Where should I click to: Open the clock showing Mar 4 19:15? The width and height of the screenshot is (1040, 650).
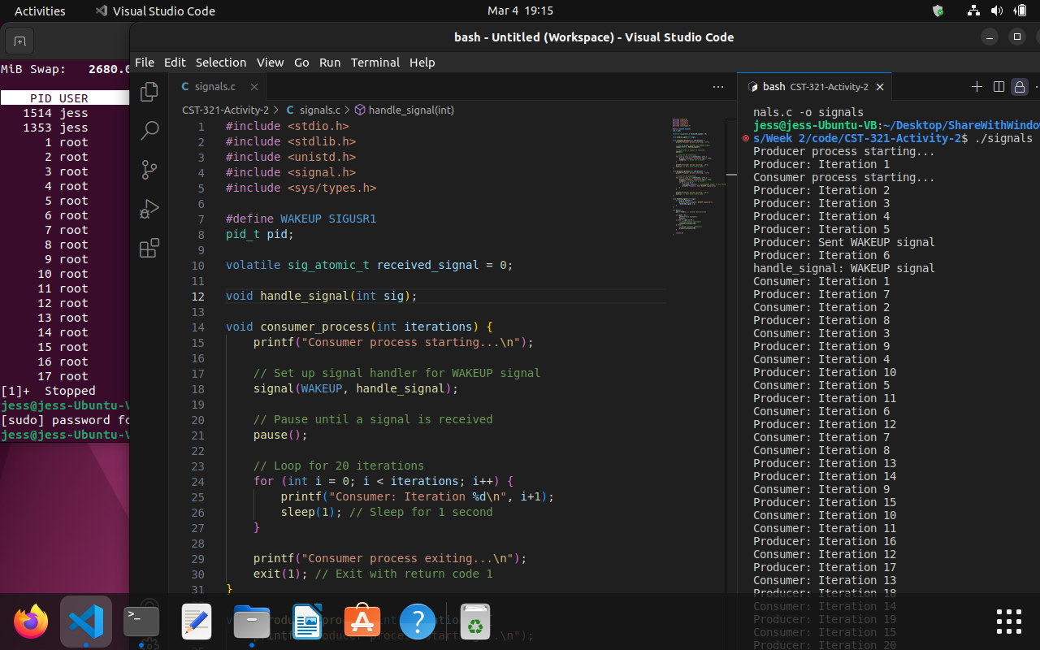[520, 11]
